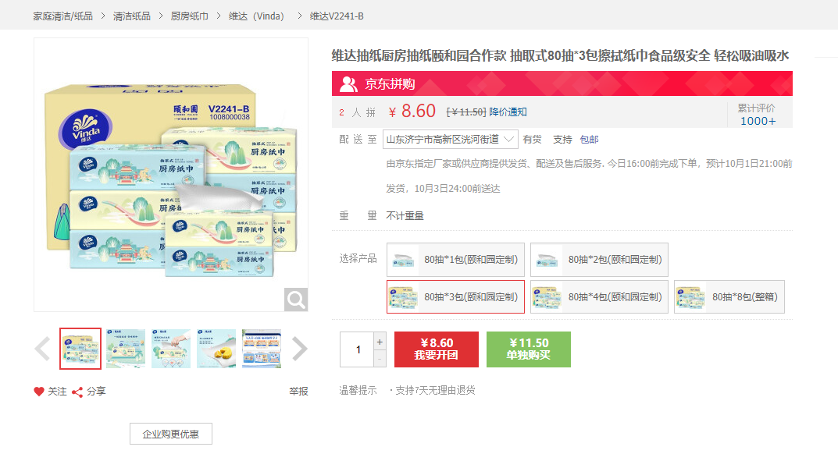This screenshot has width=838, height=461.
Task: Pick the 80抽*4包 product option
Action: pyautogui.click(x=599, y=297)
